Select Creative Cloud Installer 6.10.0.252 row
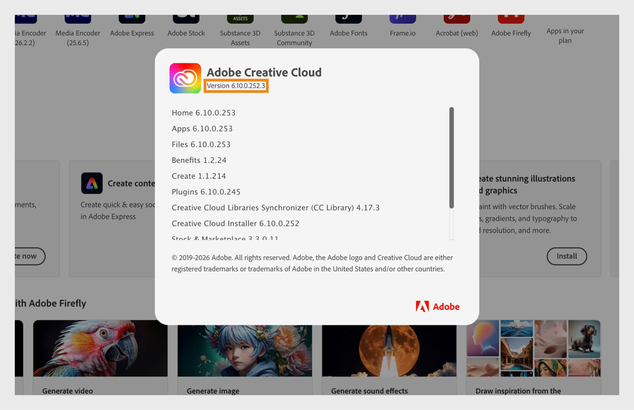This screenshot has width=634, height=410. [x=235, y=224]
